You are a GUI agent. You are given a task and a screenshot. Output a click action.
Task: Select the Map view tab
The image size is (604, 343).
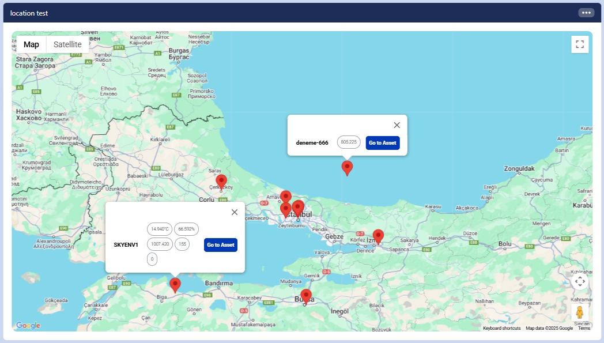click(31, 44)
